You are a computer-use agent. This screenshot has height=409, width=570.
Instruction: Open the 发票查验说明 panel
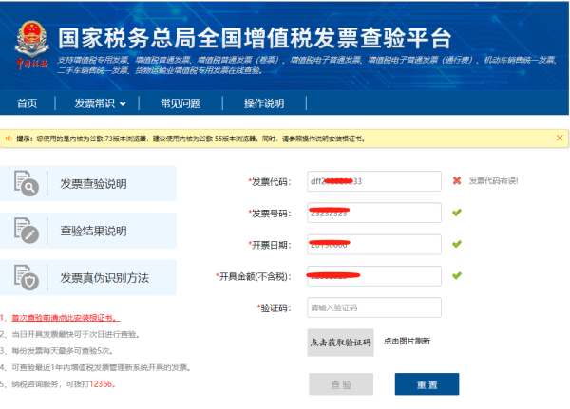88,183
